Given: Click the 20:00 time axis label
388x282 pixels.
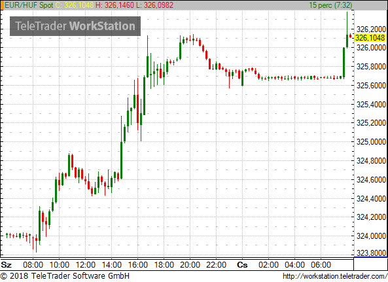Looking at the screenshot, I should pyautogui.click(x=190, y=265).
